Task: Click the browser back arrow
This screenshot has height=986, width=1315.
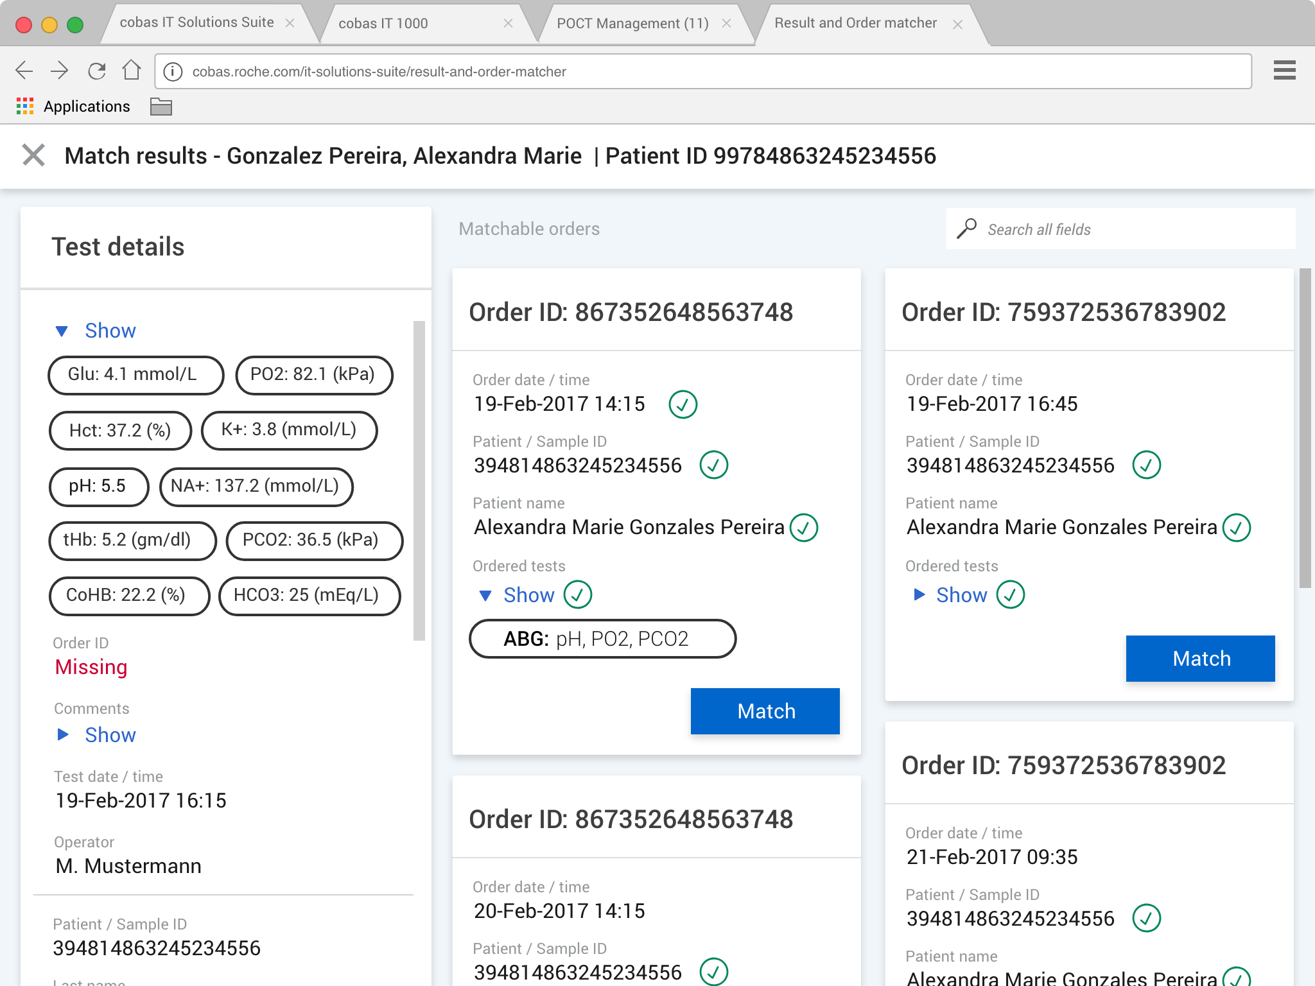Action: coord(24,71)
